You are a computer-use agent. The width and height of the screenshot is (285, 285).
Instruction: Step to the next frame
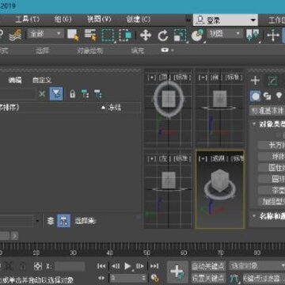click(140, 266)
